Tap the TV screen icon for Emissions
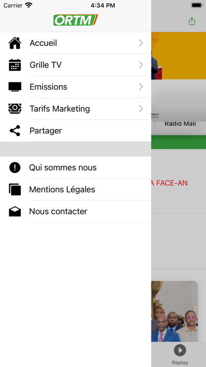Screen dimensions: 206x367 (15, 87)
